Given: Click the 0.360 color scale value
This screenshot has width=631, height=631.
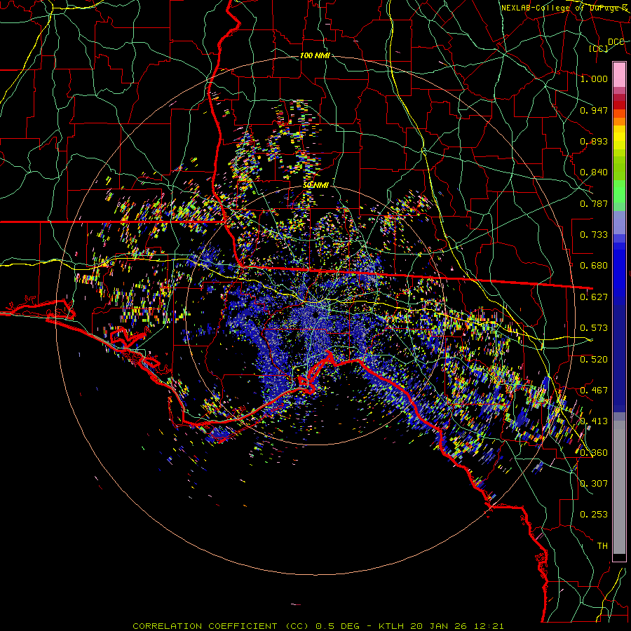Looking at the screenshot, I should pos(594,453).
